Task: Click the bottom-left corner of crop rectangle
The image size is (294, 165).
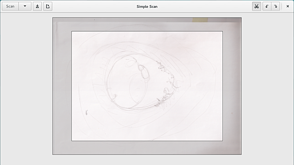Action: (x=72, y=141)
